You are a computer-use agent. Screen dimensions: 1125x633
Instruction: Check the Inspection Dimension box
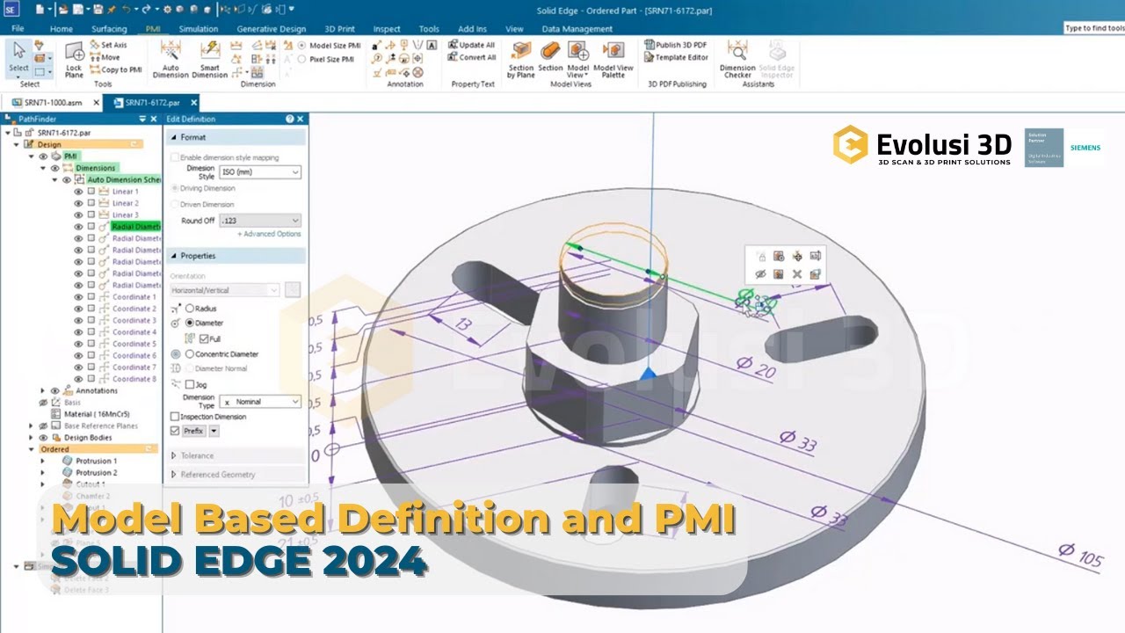(174, 417)
